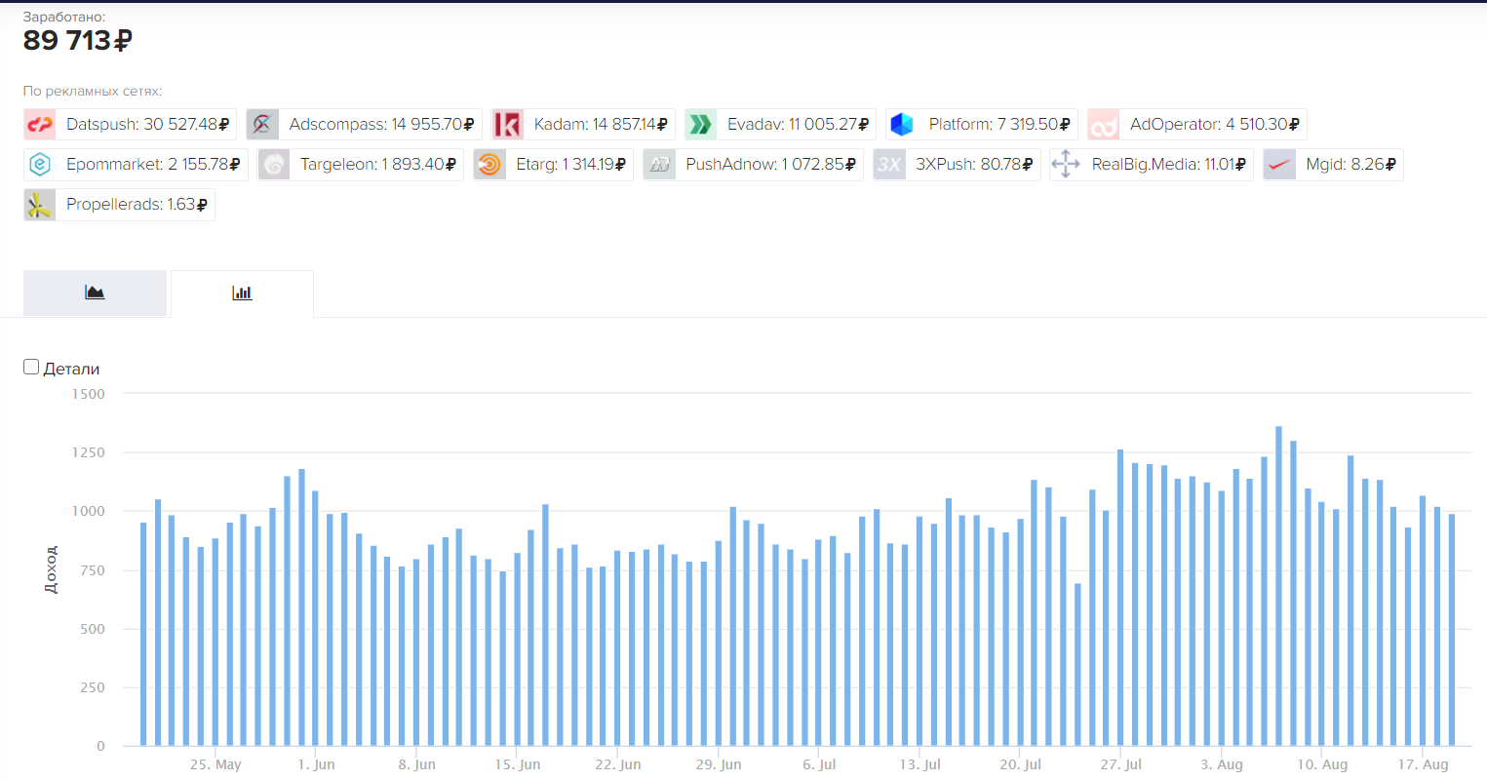Click the tallest revenue bar in August
This screenshot has height=781, width=1487.
pyautogui.click(x=1279, y=586)
